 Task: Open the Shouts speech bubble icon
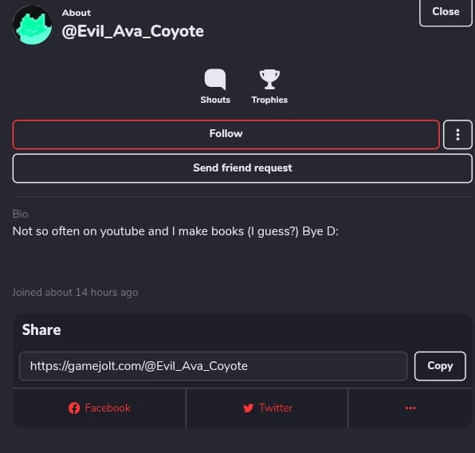coord(215,79)
